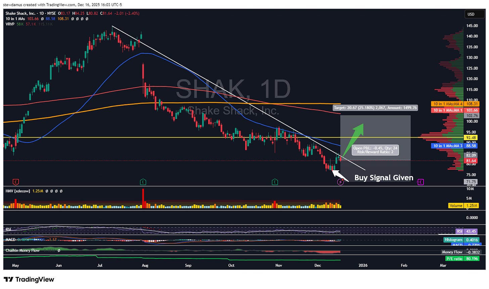Click the green earnings E marker near November
Image resolution: width=489 pixels, height=289 pixels.
click(x=275, y=182)
